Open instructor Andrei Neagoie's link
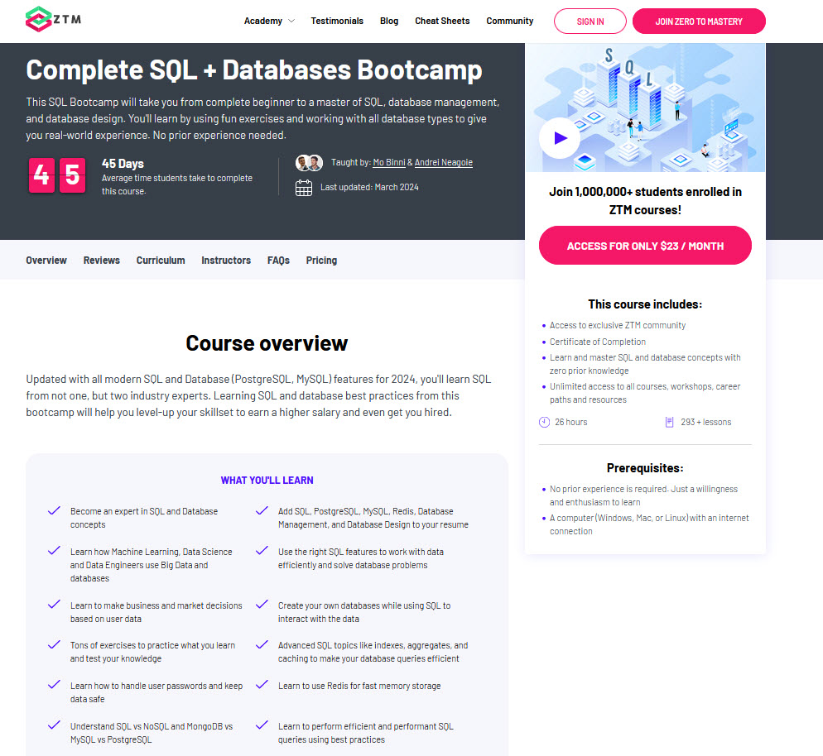The image size is (823, 756). (x=444, y=162)
